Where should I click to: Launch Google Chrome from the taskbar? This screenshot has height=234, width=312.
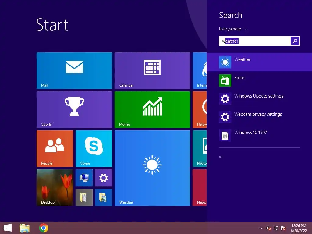[x=44, y=228]
